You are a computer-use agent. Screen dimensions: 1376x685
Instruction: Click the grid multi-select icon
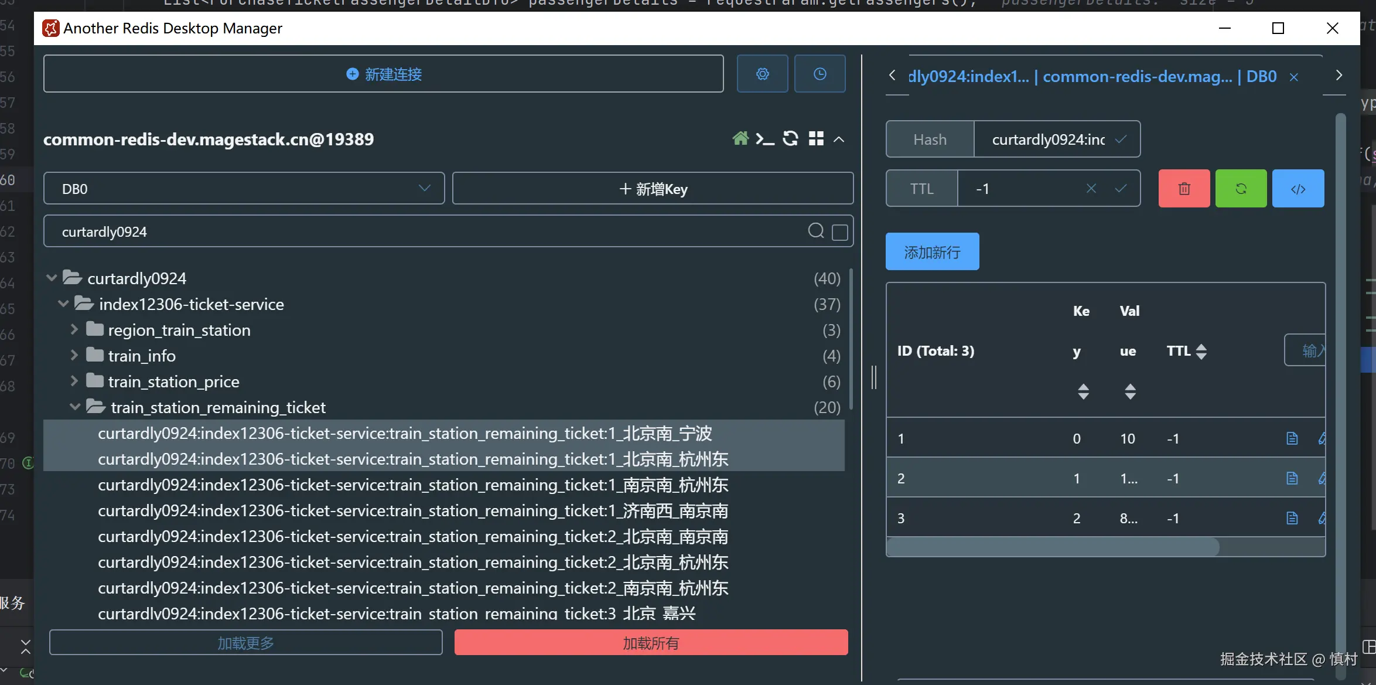tap(816, 139)
